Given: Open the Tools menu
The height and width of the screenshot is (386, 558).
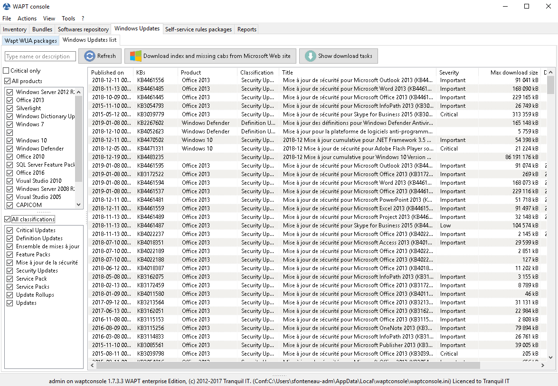Looking at the screenshot, I should 68,18.
